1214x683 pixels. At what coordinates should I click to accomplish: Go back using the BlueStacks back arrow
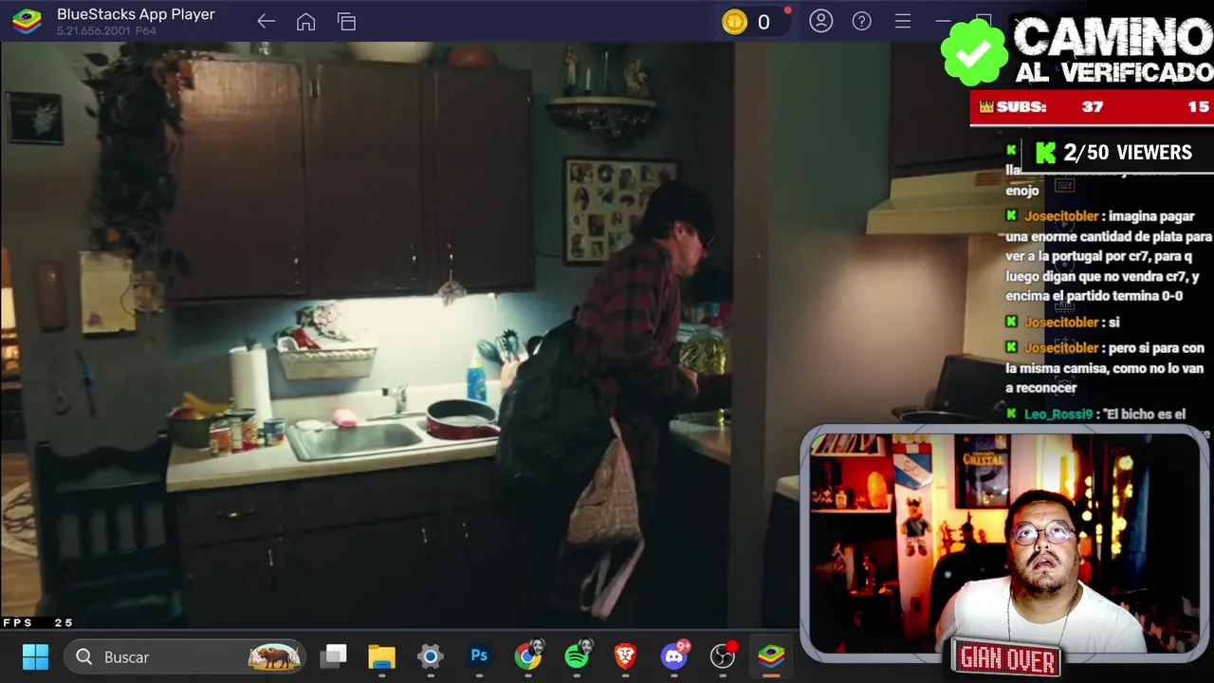click(x=266, y=22)
